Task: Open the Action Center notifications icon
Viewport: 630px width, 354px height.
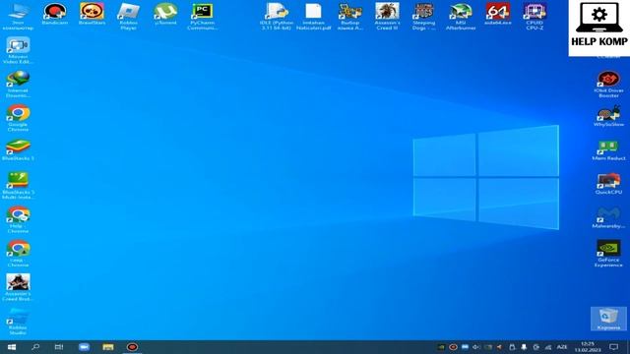Action: pos(613,347)
